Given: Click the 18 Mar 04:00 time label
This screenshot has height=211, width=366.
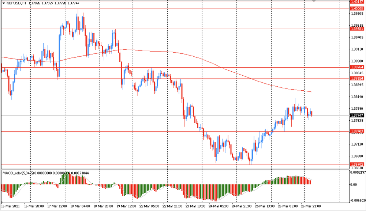Looking at the screenshot, I should point(80,206).
